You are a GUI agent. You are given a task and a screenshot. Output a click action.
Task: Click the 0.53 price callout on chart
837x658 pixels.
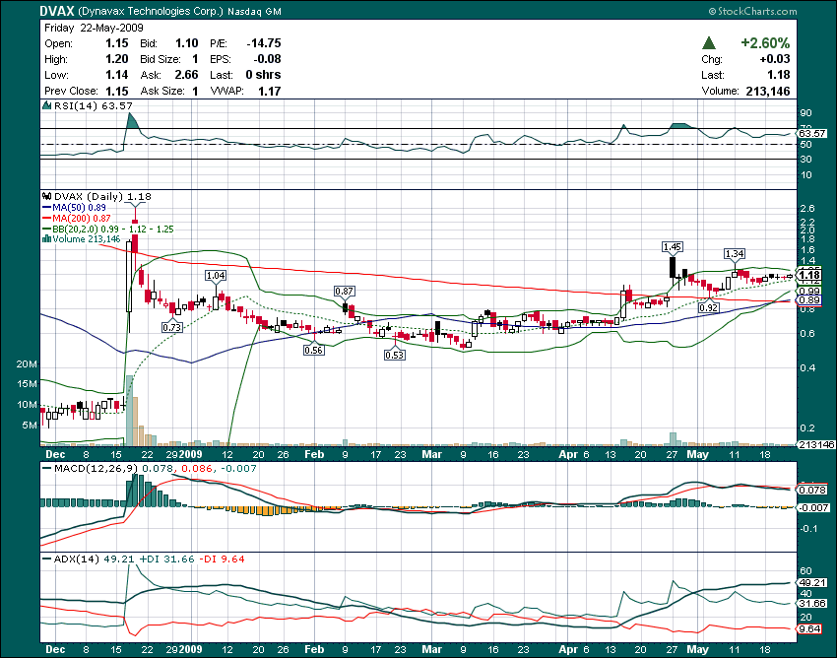(x=395, y=355)
